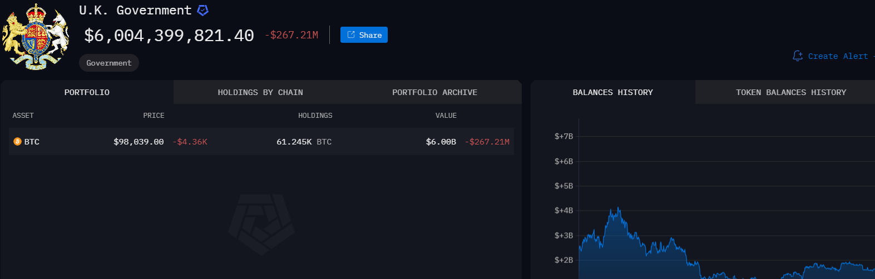Sort by the Holdings column header
This screenshot has width=875, height=279.
(x=315, y=116)
